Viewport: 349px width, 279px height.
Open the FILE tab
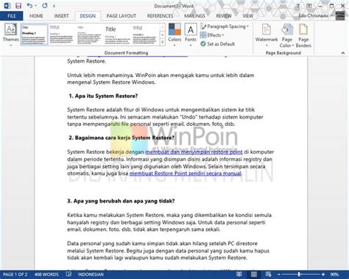coord(12,16)
